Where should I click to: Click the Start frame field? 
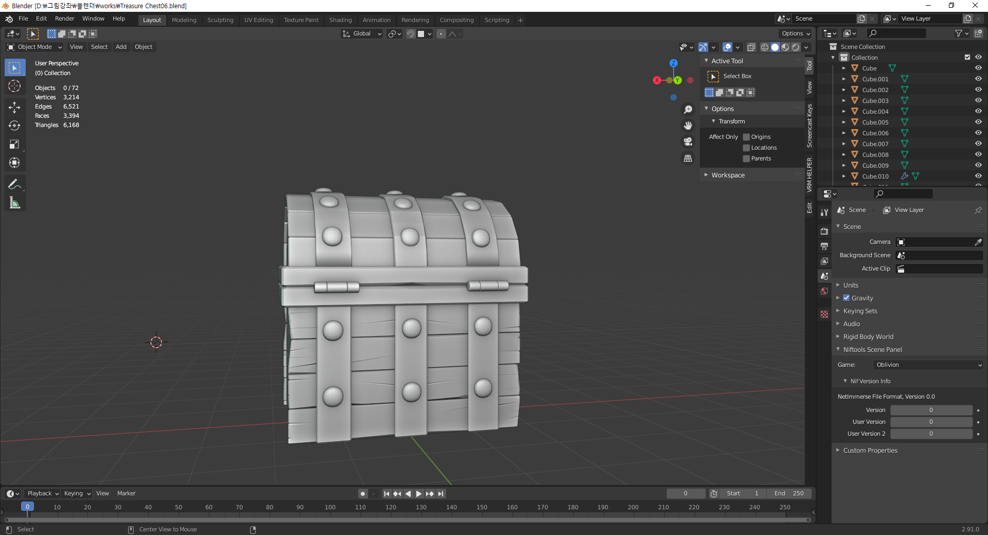pyautogui.click(x=743, y=493)
